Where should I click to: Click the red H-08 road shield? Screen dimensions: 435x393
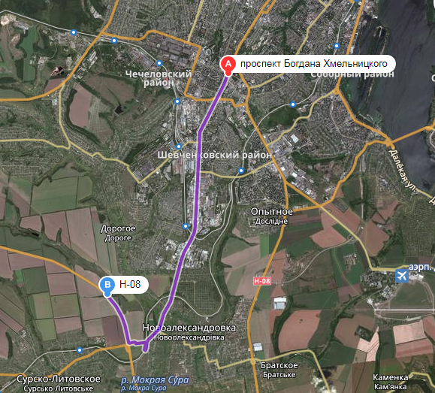262,281
